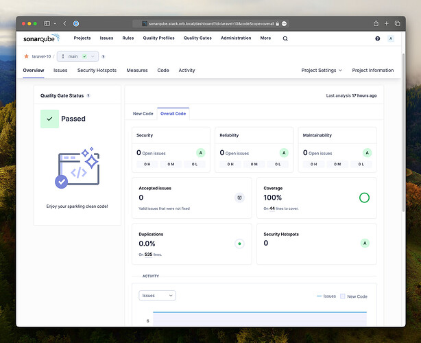Screen dimensions: 421x343
Task: Open the Issues activity graph dropdown
Action: click(x=157, y=296)
